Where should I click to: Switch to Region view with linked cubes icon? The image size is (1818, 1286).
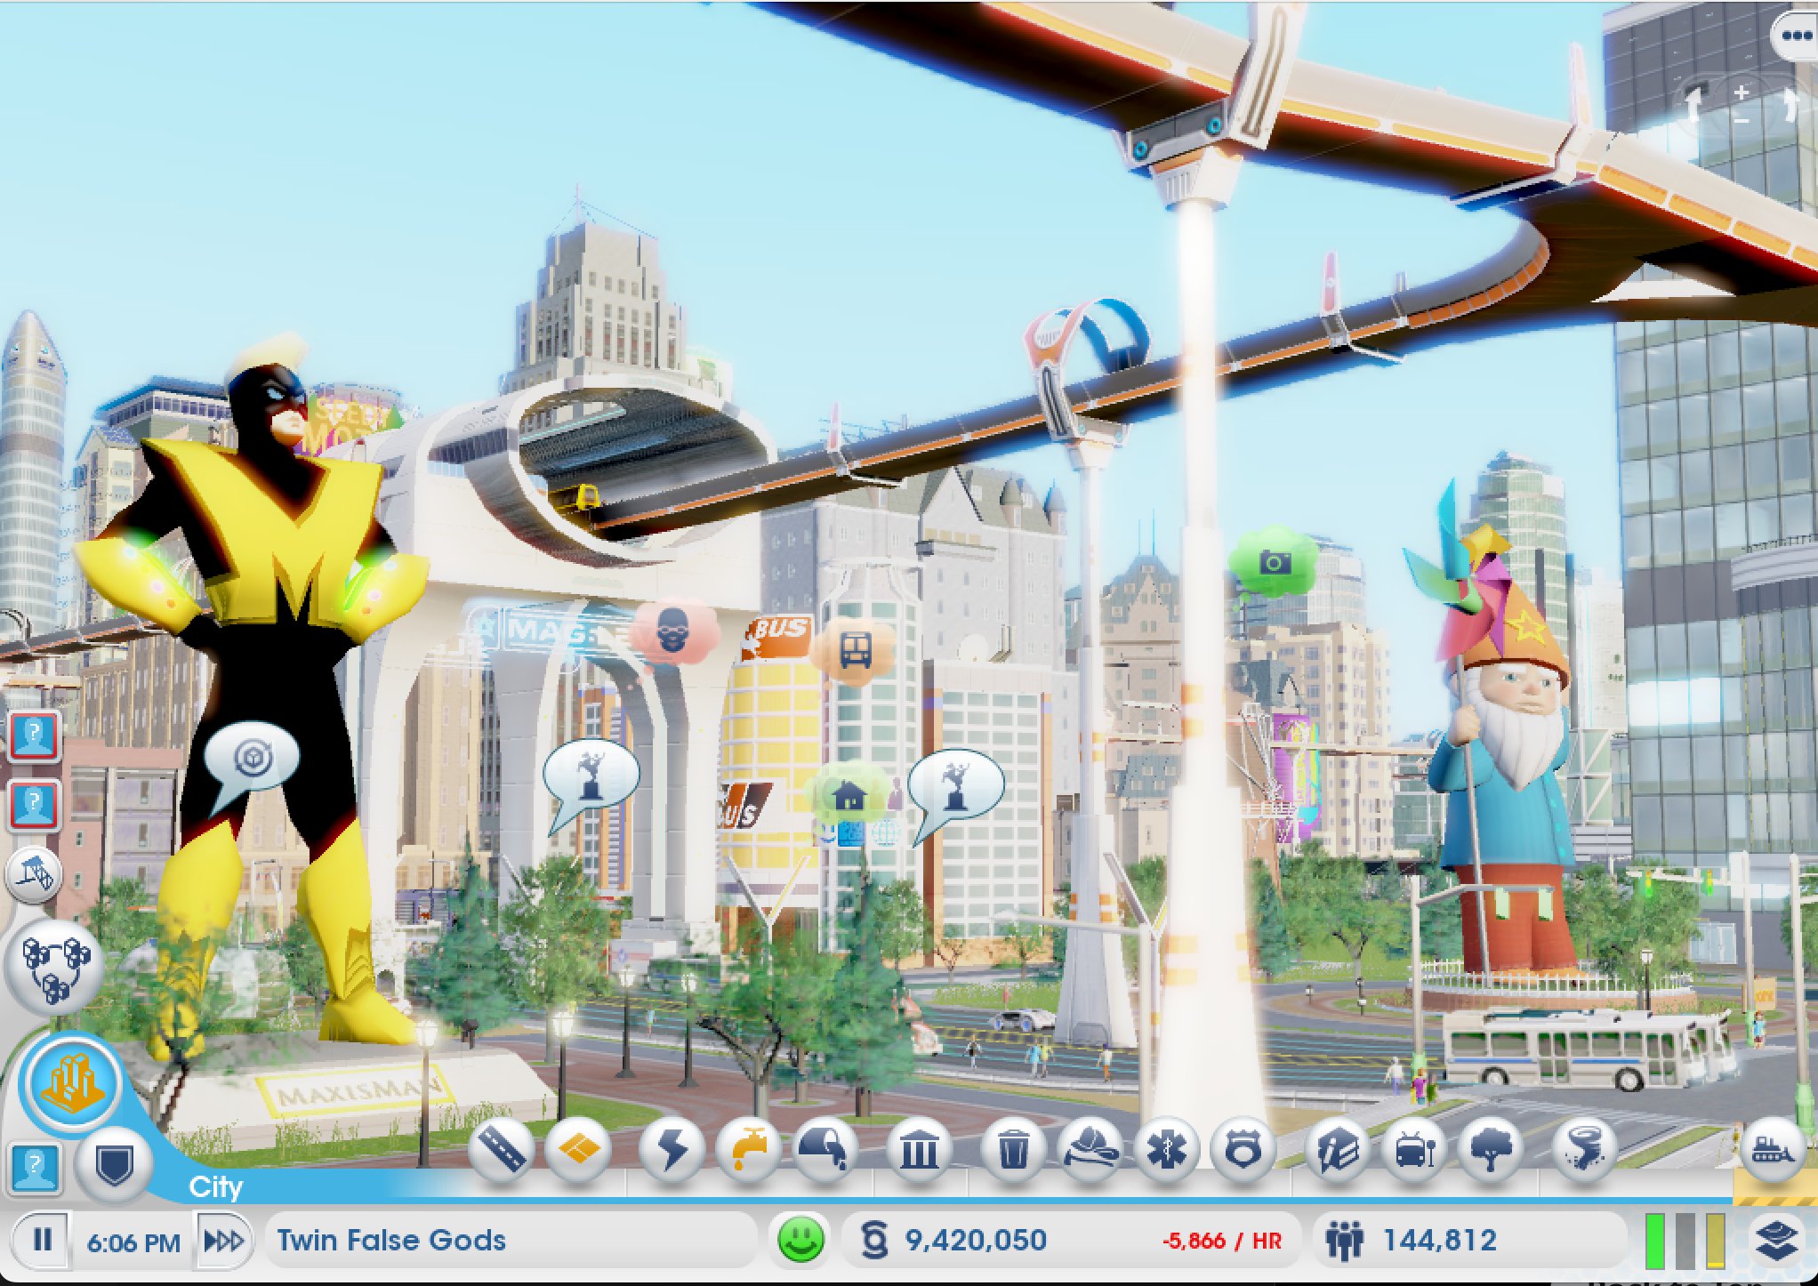pyautogui.click(x=55, y=968)
